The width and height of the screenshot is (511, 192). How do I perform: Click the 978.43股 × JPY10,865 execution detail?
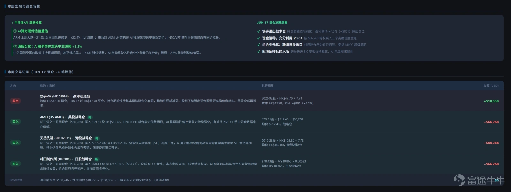284,162
